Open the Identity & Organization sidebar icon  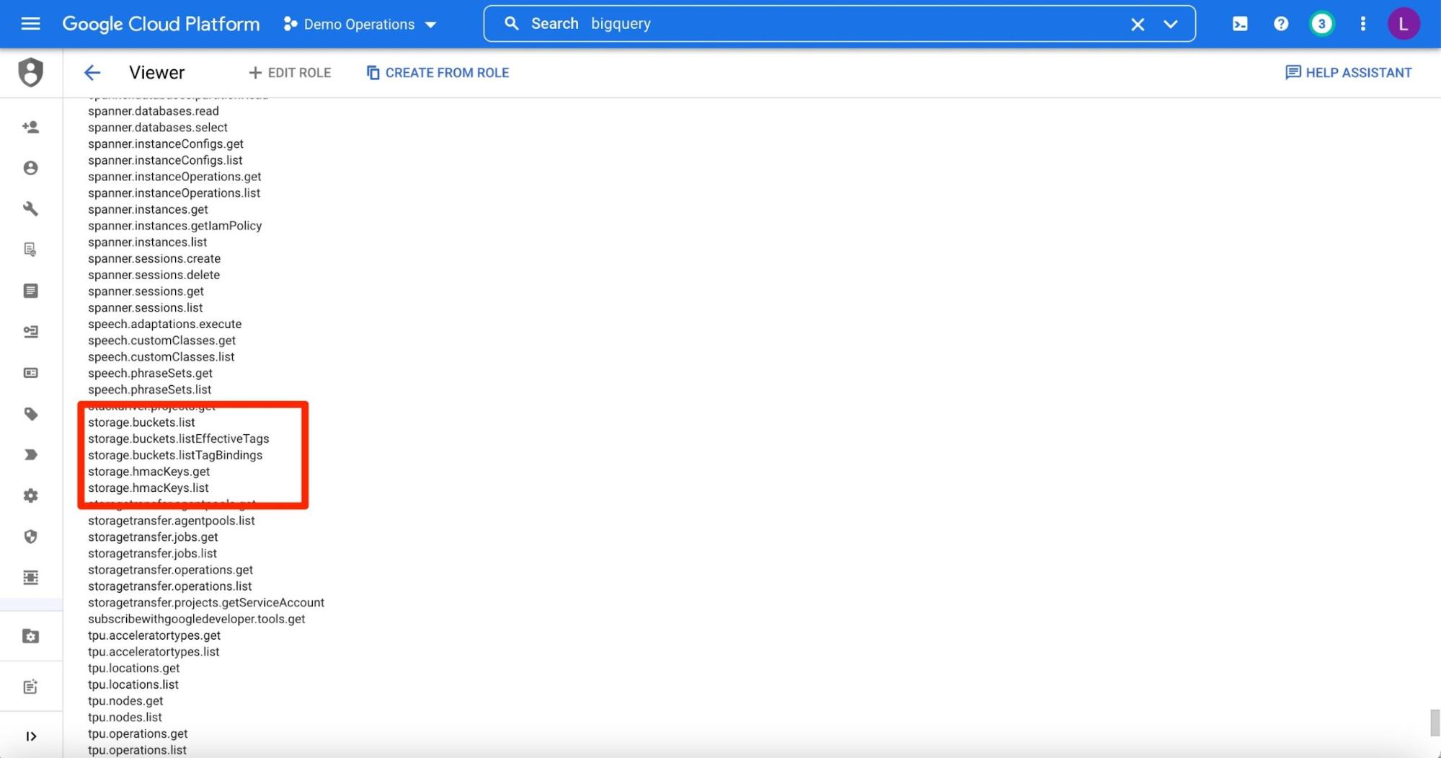click(x=30, y=168)
